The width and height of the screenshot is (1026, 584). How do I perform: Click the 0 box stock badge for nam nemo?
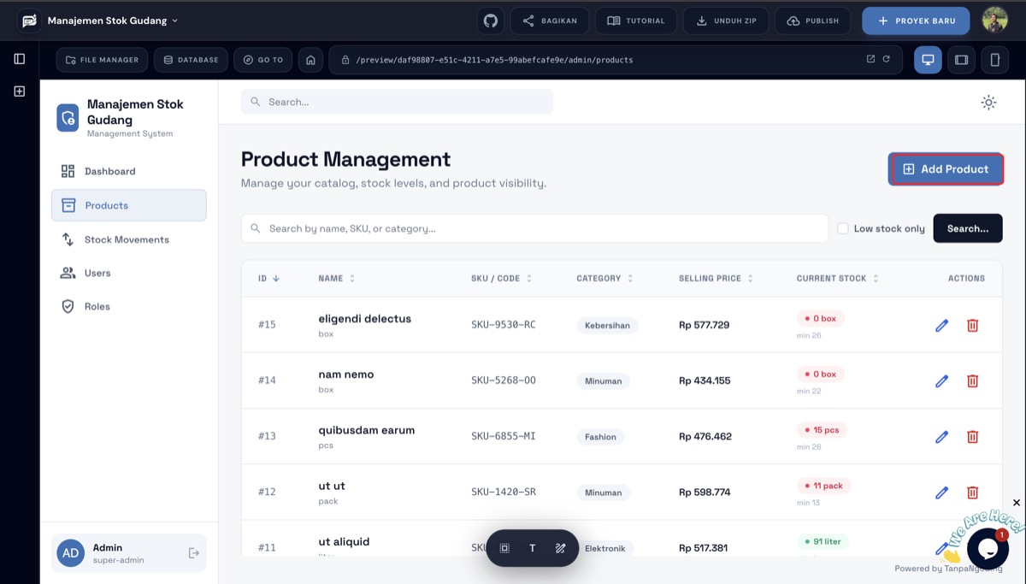point(821,374)
